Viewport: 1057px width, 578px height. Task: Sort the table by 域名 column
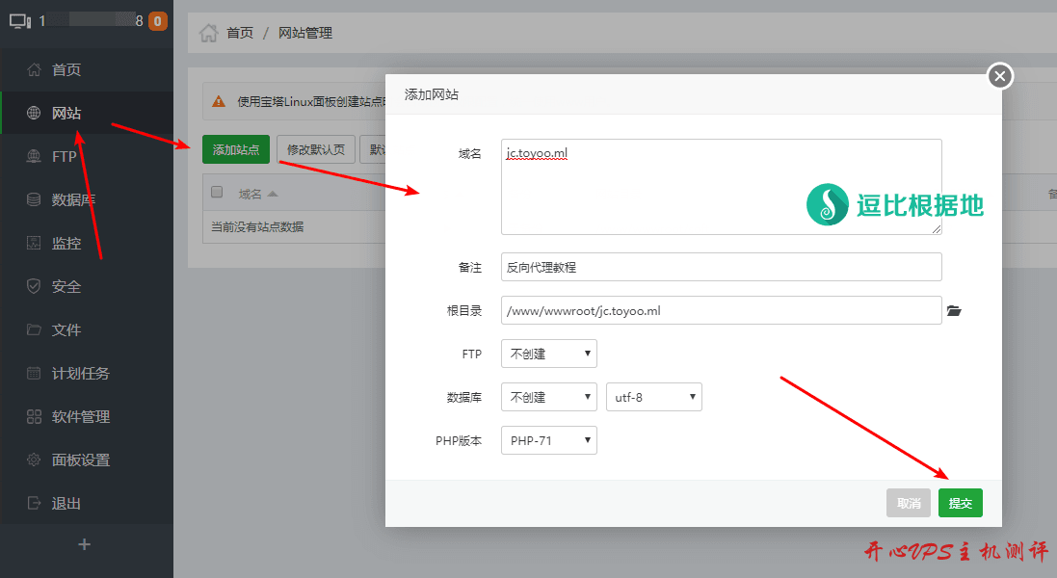point(253,192)
